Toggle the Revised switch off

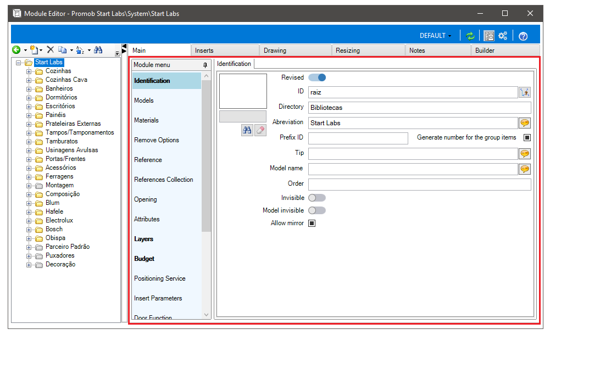click(x=317, y=77)
